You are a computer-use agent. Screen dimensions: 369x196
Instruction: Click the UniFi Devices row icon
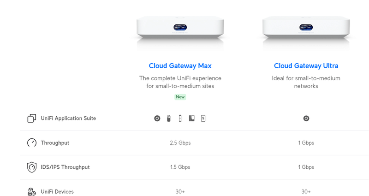tap(32, 191)
